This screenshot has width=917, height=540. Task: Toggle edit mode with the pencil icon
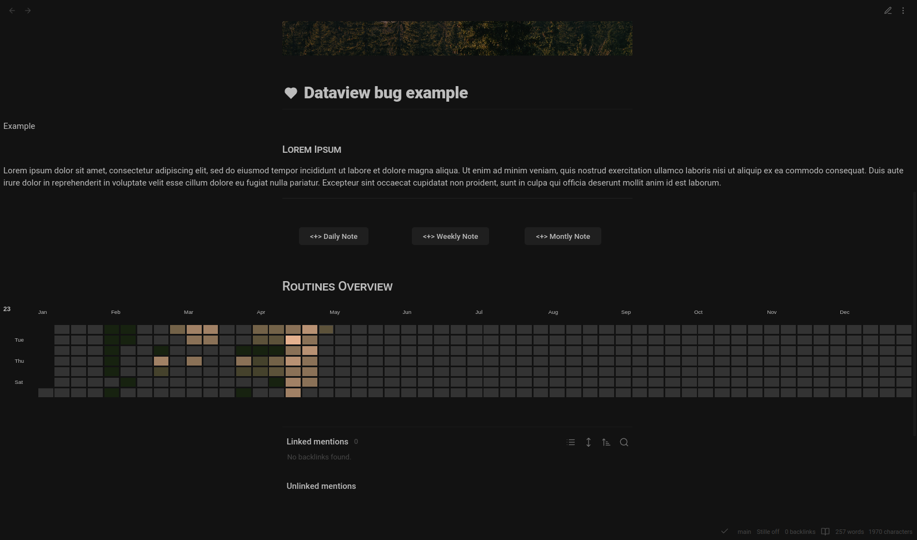[x=888, y=11]
